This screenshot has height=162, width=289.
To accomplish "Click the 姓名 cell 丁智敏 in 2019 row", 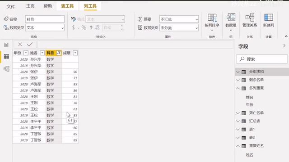I will [x=37, y=140].
